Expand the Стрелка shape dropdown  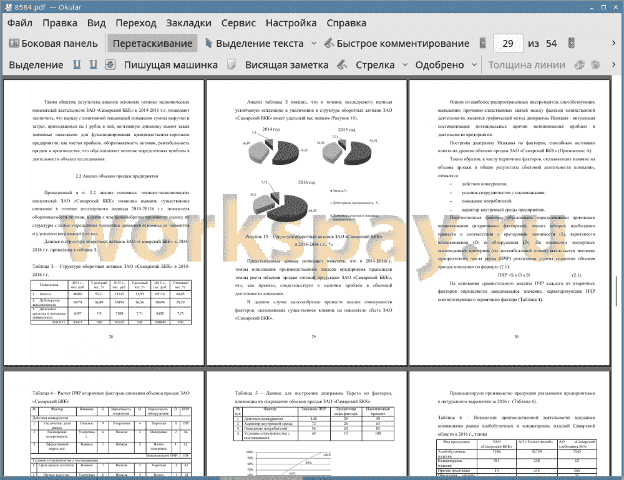click(405, 65)
